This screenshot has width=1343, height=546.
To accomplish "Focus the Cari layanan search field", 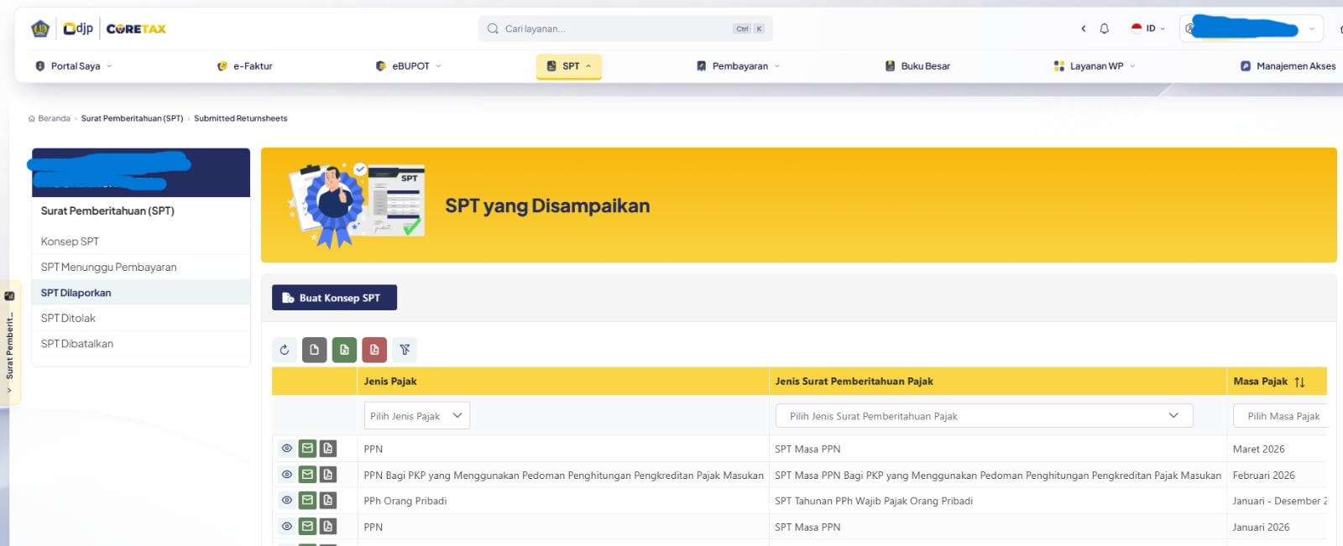I will (x=625, y=29).
